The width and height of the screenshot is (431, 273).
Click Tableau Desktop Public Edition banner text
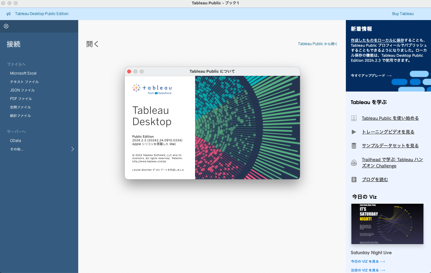(x=42, y=14)
